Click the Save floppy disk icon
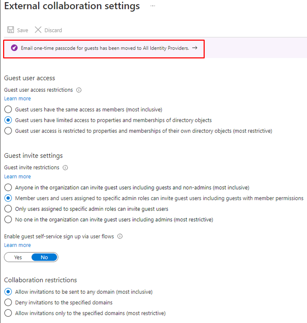 click(11, 30)
